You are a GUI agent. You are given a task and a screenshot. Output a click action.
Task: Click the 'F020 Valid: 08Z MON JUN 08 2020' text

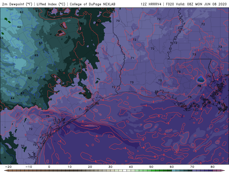[196, 4]
